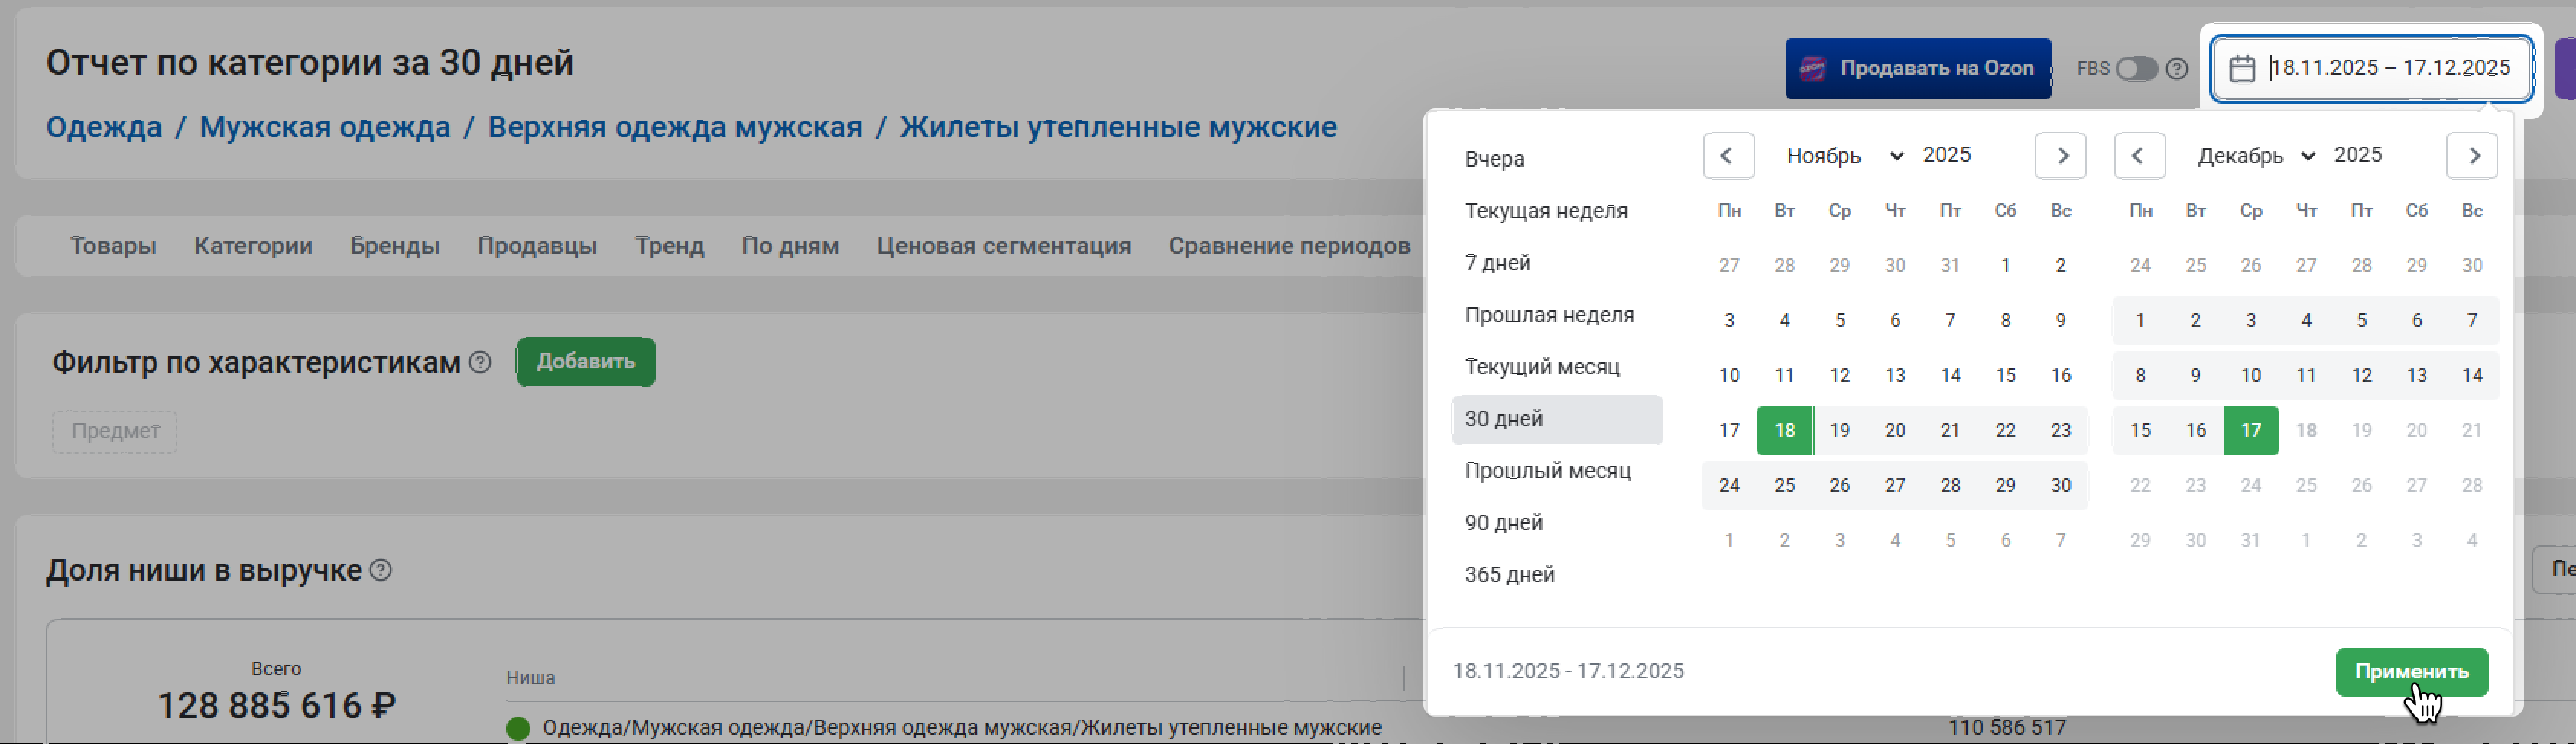
Task: Expand the Ноябрь month dropdown
Action: (1843, 156)
